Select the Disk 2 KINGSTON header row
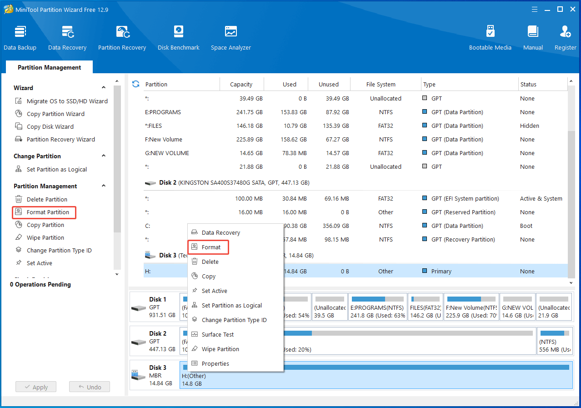The image size is (581, 408). click(x=356, y=182)
